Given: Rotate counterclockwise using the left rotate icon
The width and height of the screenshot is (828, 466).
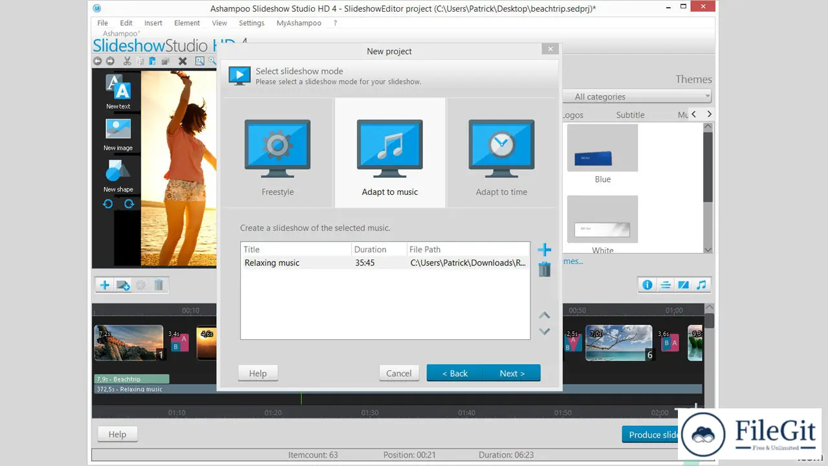Looking at the screenshot, I should [x=108, y=204].
